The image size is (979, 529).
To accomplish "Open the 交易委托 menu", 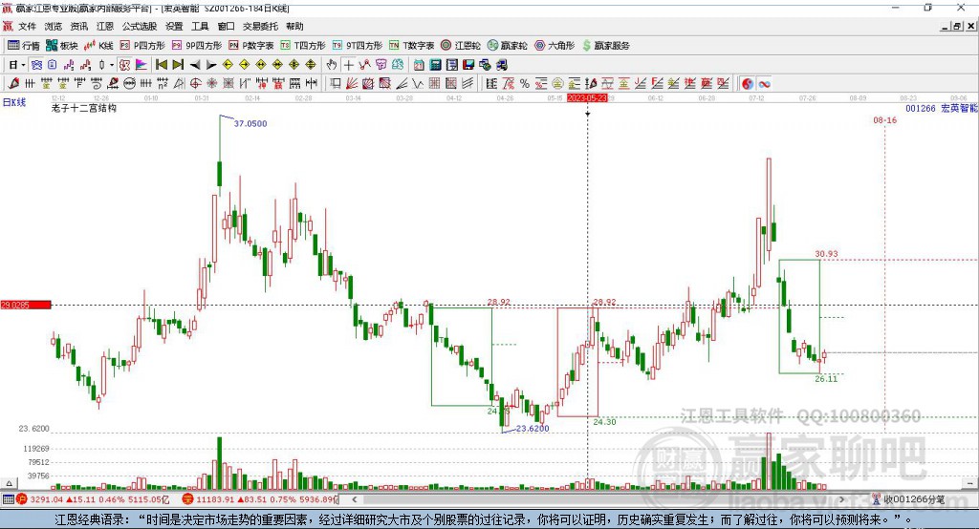I will (260, 26).
